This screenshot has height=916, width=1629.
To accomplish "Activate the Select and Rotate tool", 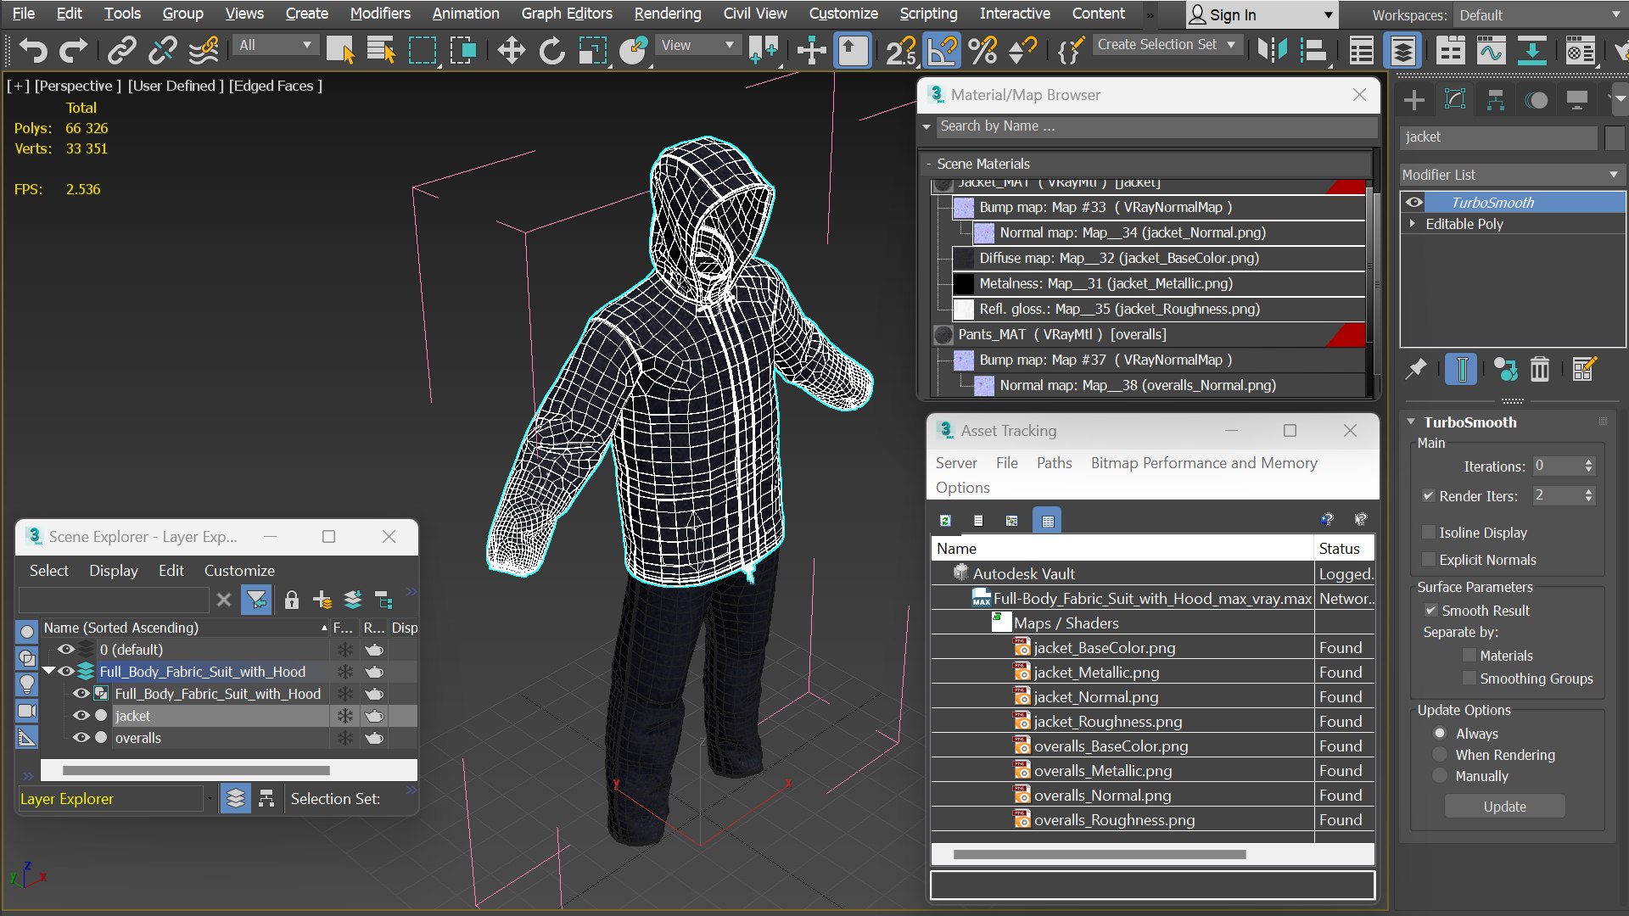I will (x=551, y=50).
